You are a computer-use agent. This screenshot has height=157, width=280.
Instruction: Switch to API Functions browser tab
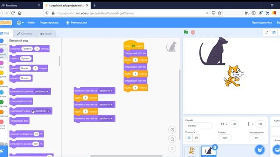click(20, 5)
